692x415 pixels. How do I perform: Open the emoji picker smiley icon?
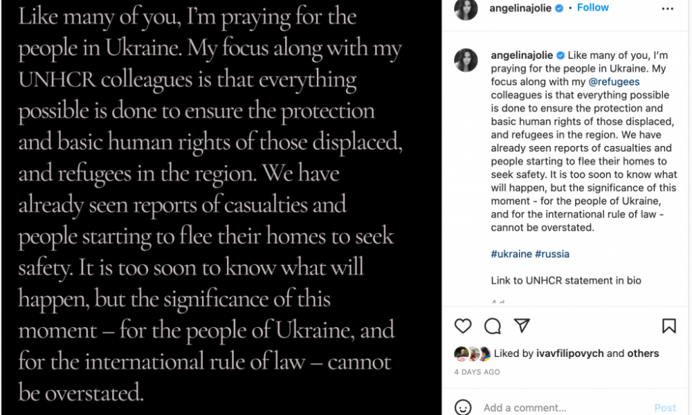pos(463,407)
